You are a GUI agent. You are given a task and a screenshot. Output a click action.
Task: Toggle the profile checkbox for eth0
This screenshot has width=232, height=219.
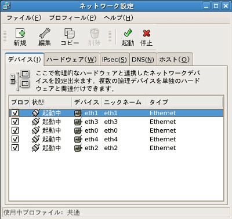tap(15, 130)
